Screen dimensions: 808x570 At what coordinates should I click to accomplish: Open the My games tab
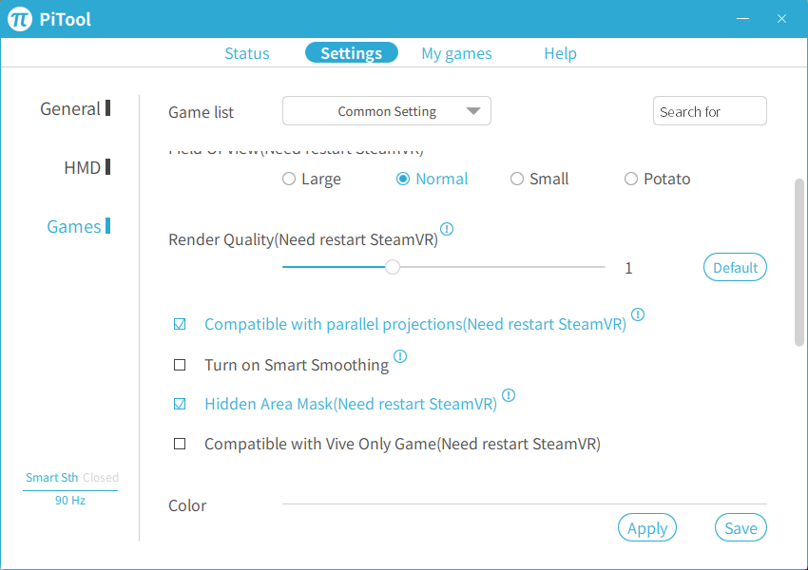click(456, 53)
